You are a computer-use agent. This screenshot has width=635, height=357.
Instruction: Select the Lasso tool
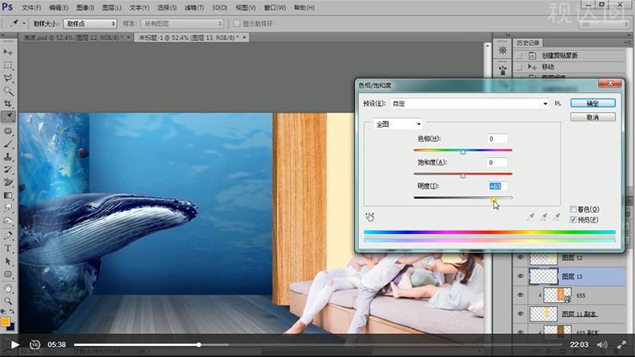point(8,78)
